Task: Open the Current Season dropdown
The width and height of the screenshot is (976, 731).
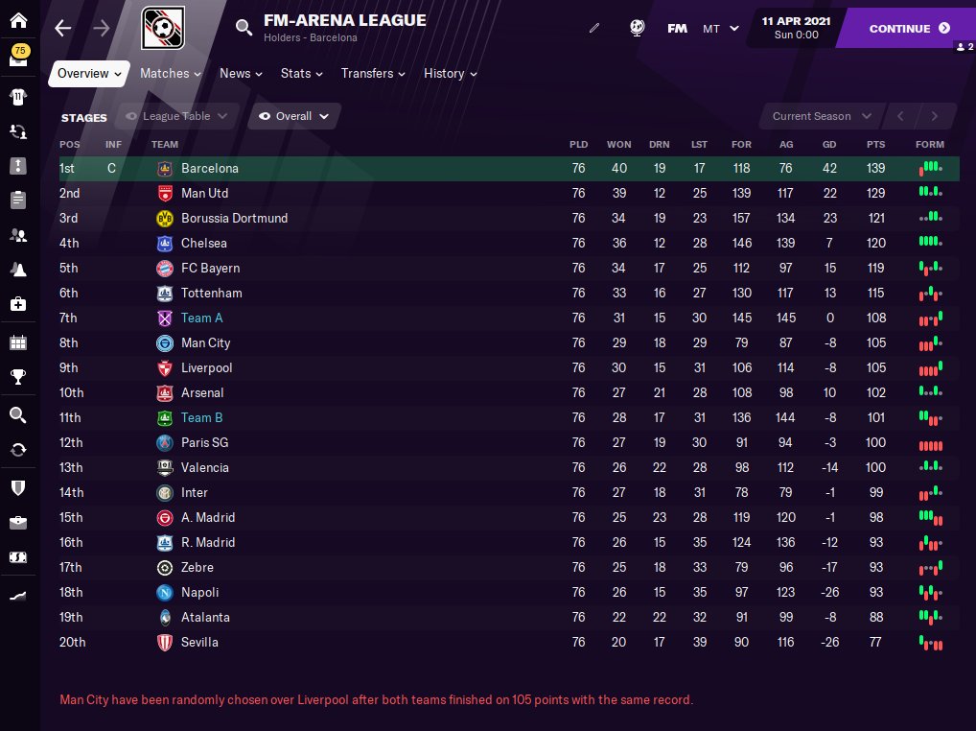Action: tap(822, 116)
